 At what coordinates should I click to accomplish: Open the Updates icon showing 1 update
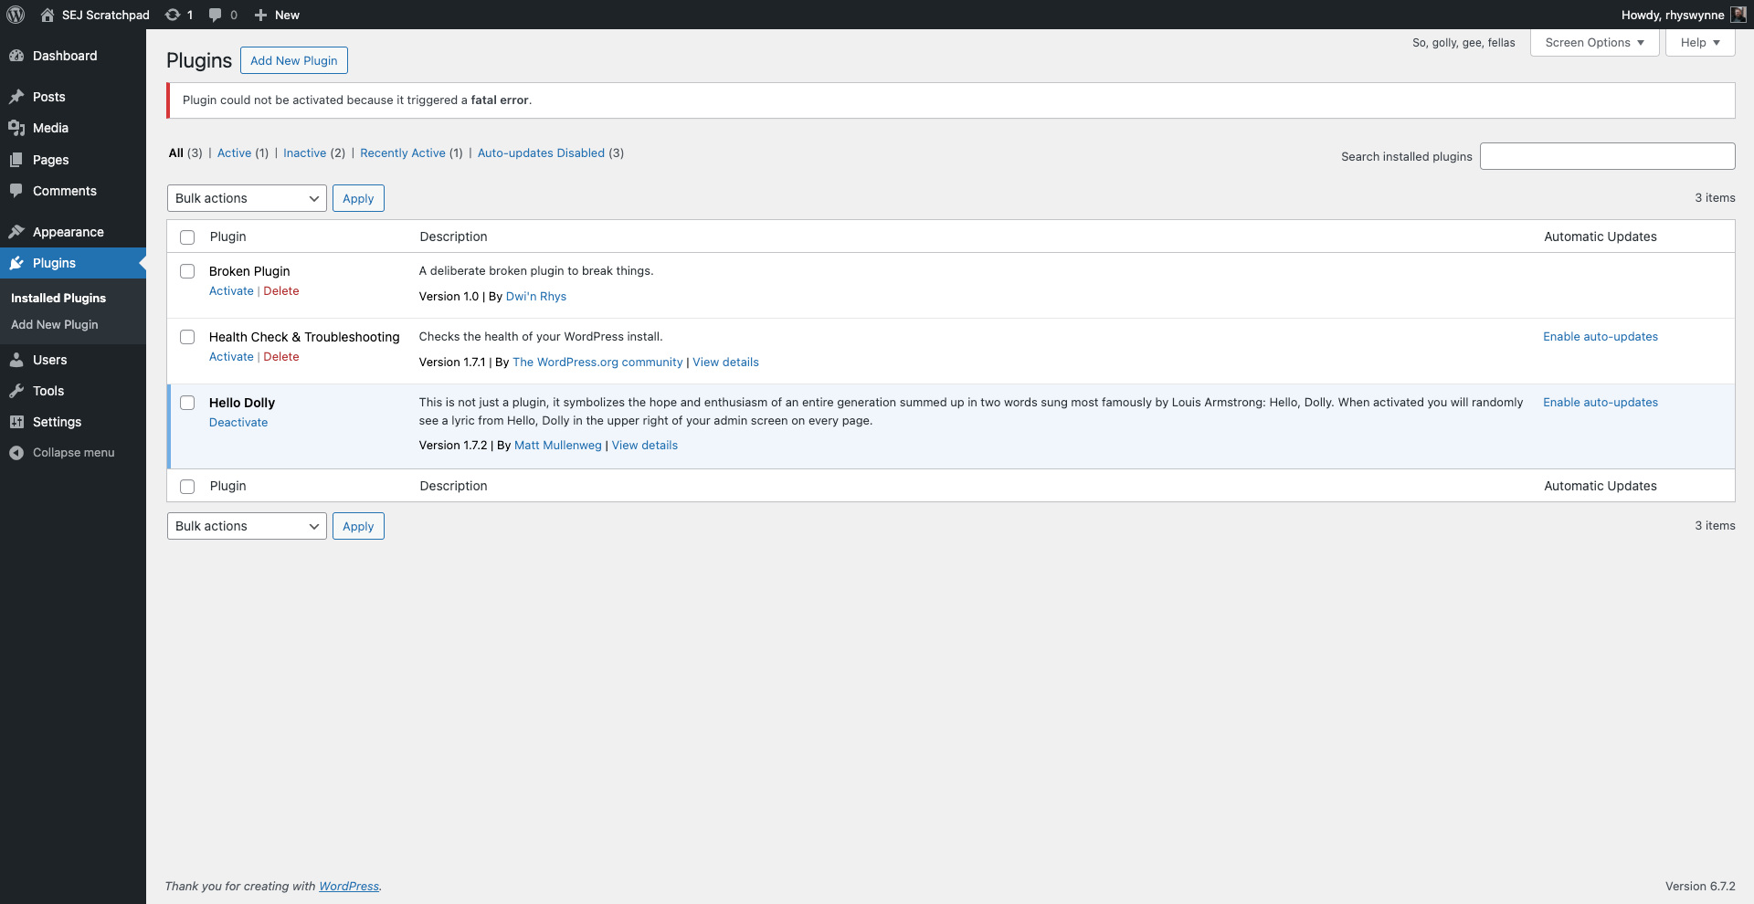(178, 15)
